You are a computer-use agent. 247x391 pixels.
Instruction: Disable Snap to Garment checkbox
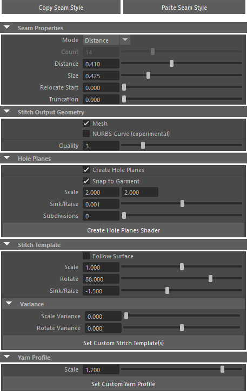[86, 181]
